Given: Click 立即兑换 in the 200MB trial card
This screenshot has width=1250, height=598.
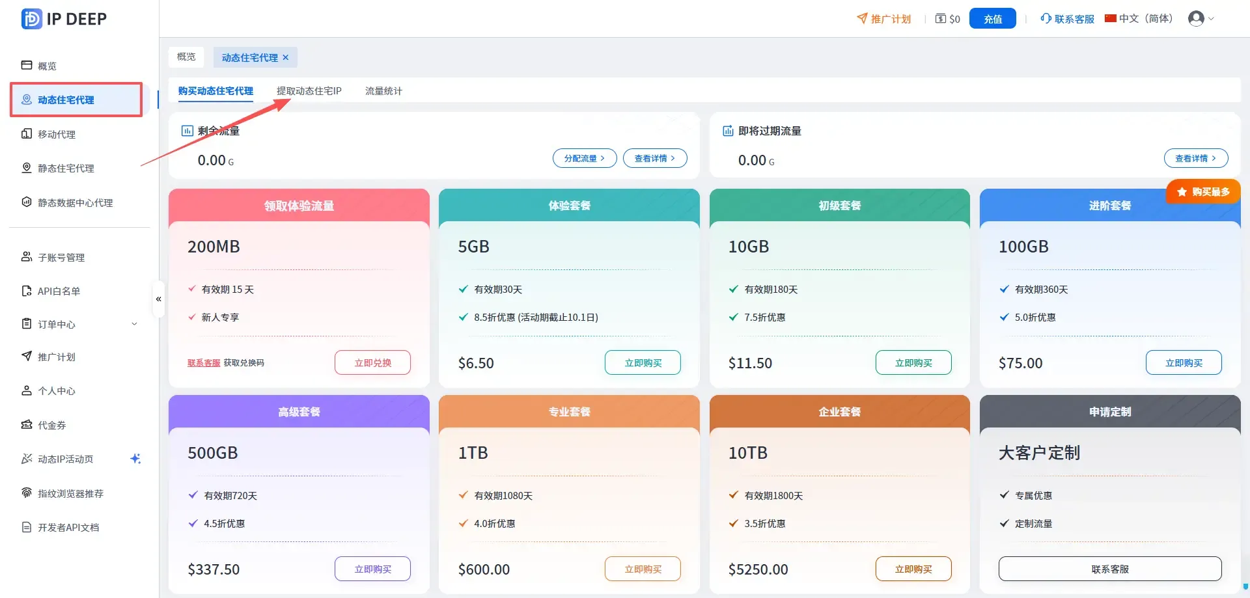Looking at the screenshot, I should point(372,362).
